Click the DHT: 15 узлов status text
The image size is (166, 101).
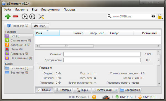[78, 97]
